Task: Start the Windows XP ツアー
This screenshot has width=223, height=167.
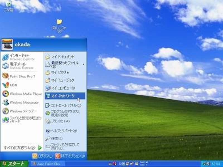Action: pyautogui.click(x=20, y=111)
